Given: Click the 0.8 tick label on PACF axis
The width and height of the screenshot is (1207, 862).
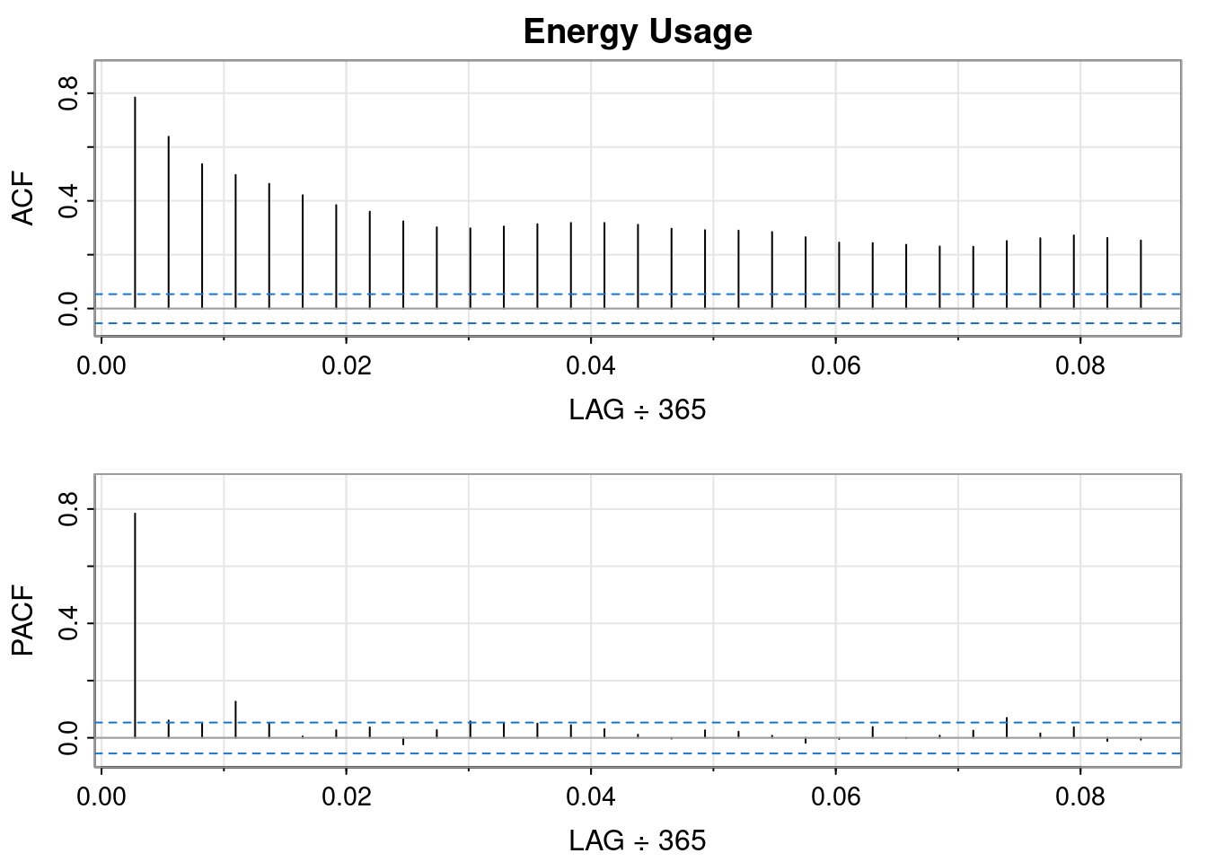Looking at the screenshot, I should [68, 509].
